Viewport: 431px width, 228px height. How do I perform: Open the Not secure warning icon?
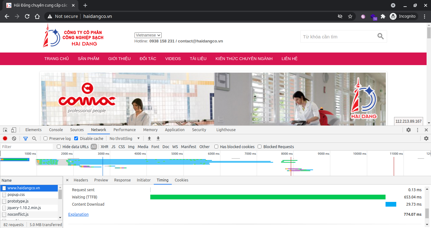point(50,16)
